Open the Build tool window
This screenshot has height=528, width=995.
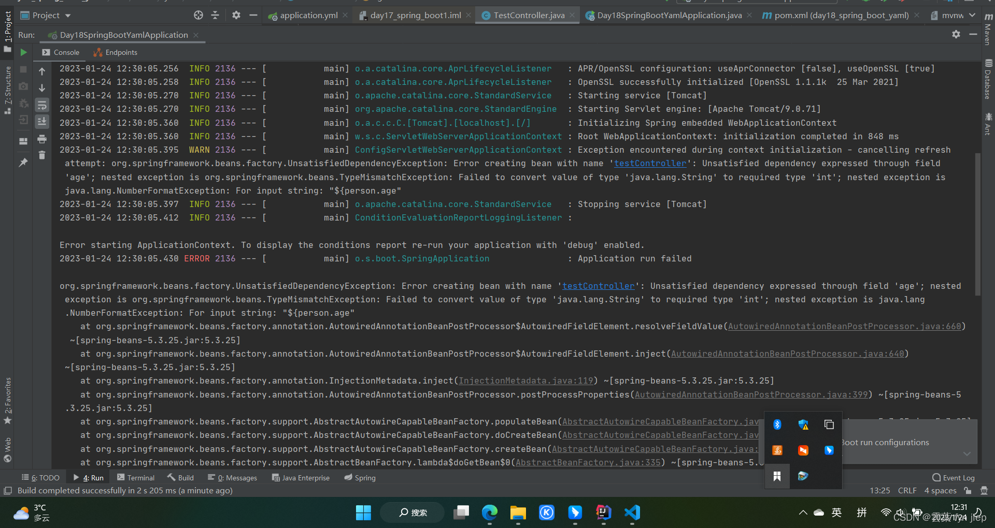(x=180, y=478)
